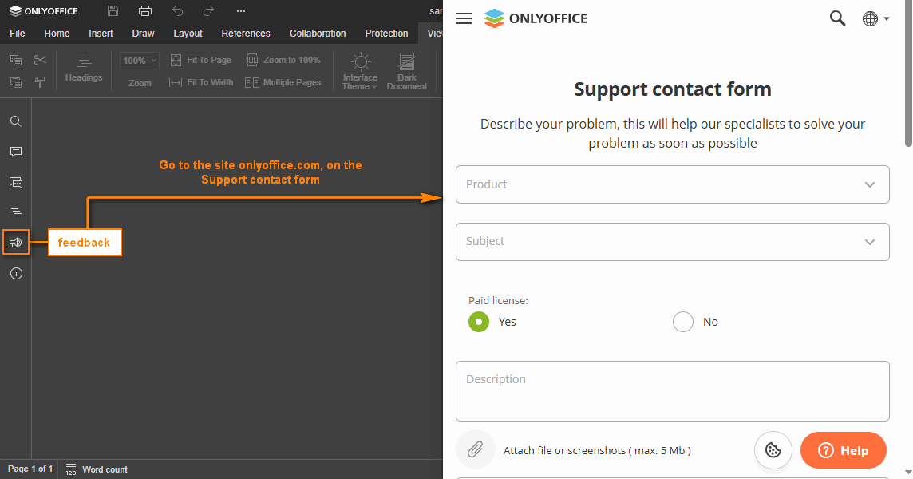Open the Headings panel in left sidebar
The height and width of the screenshot is (479, 913).
click(16, 212)
